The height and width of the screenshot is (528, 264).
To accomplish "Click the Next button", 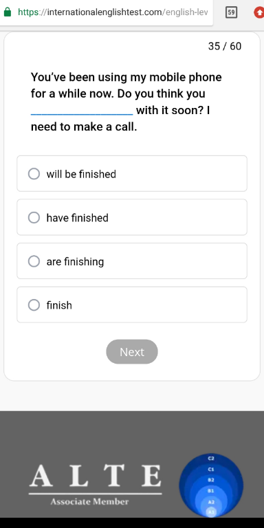I will click(x=132, y=352).
